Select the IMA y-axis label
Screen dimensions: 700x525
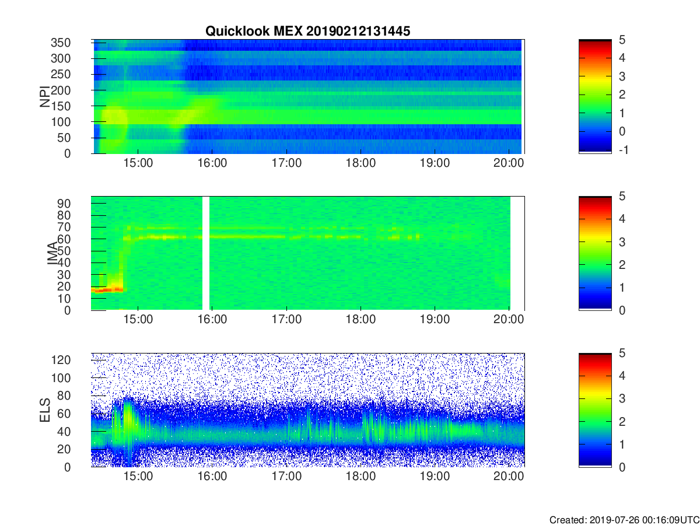[52, 253]
